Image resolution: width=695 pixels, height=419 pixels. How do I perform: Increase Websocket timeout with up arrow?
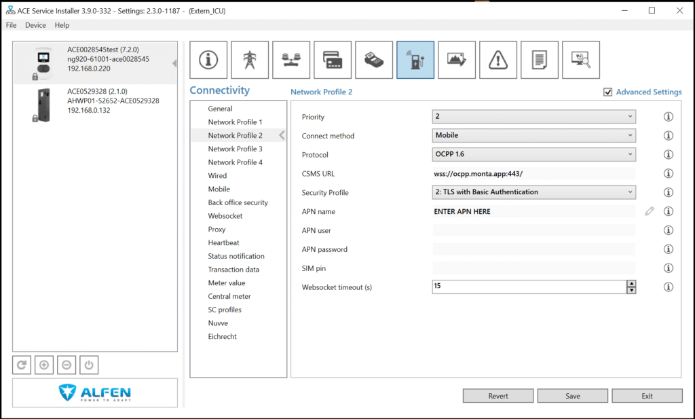click(x=631, y=284)
